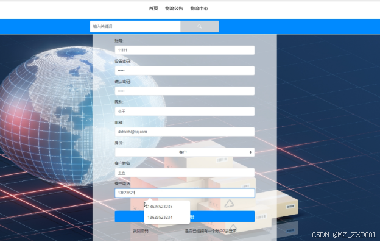Click the magnifier search button
The width and height of the screenshot is (380, 242).
click(200, 26)
